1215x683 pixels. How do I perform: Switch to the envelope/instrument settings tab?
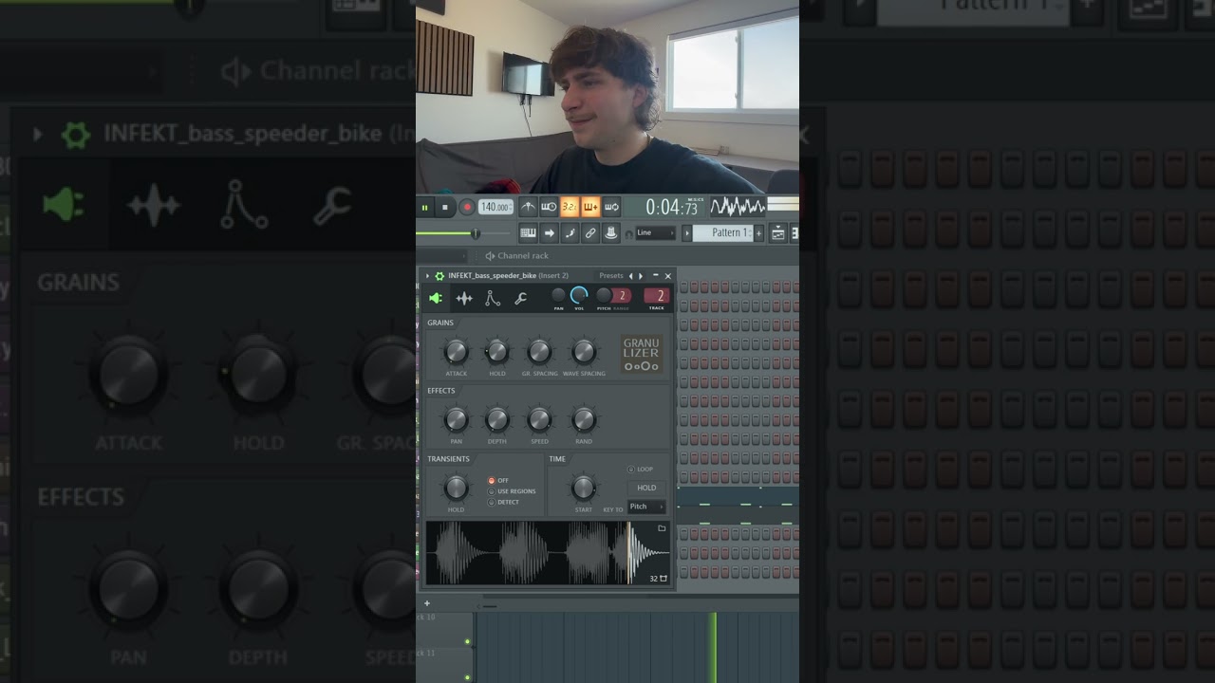click(x=492, y=298)
